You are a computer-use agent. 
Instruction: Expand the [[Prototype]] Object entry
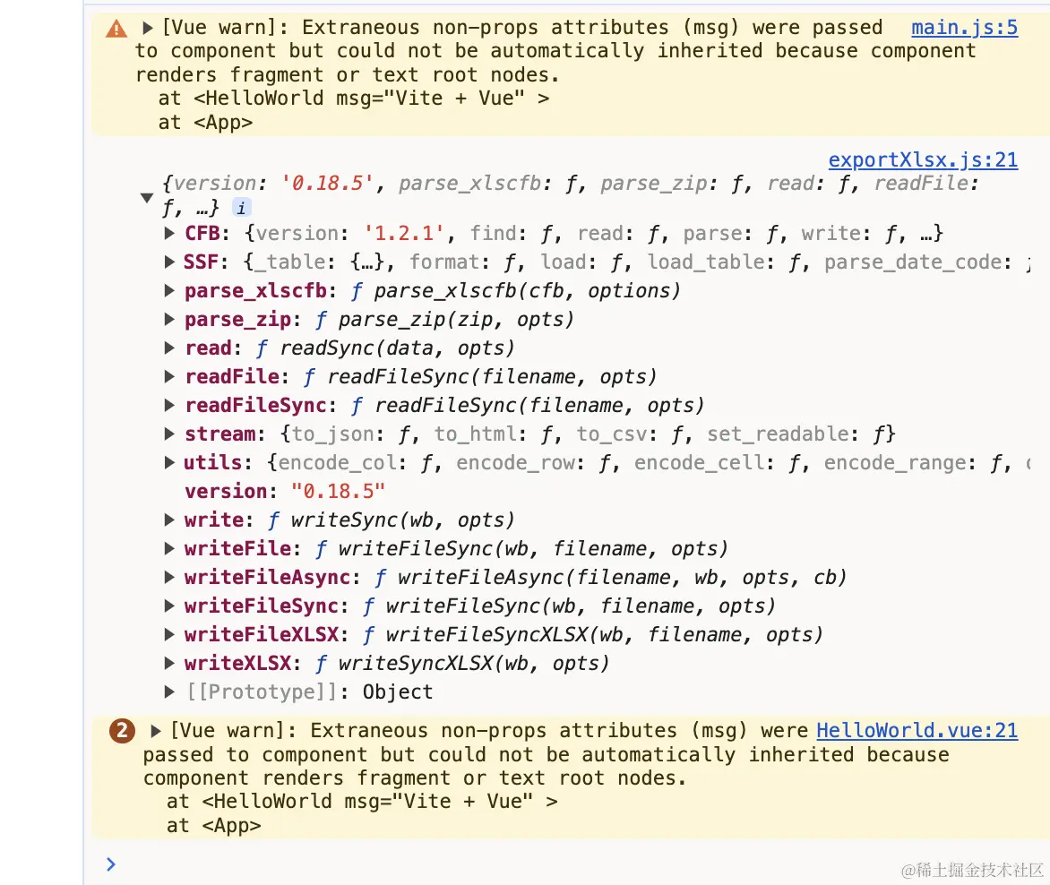[x=169, y=692]
